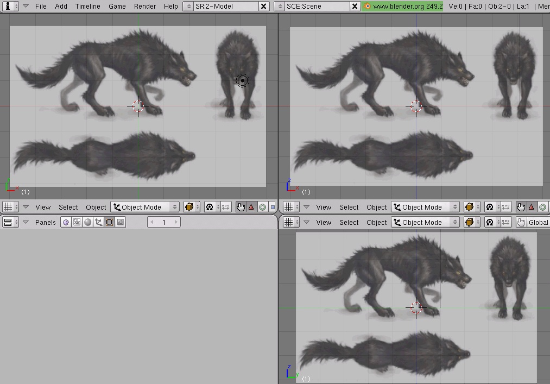
Task: Open the info window type selector icon
Action: point(10,7)
